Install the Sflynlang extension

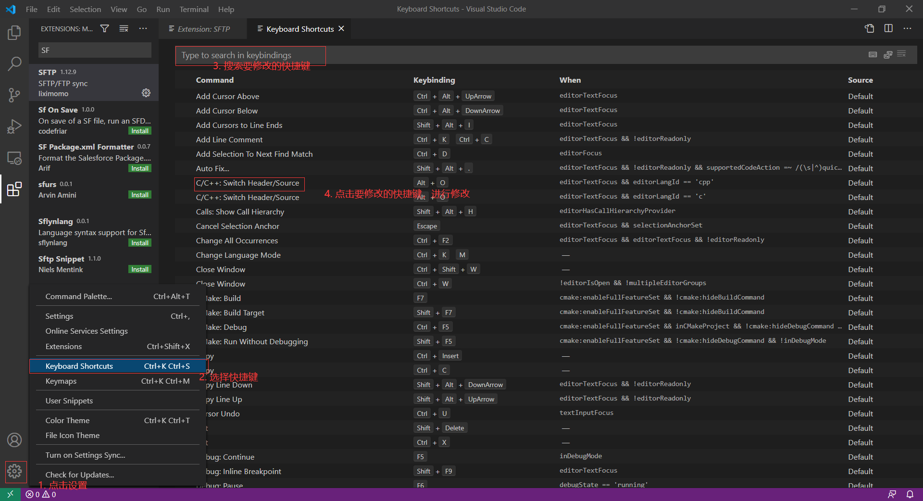point(140,243)
